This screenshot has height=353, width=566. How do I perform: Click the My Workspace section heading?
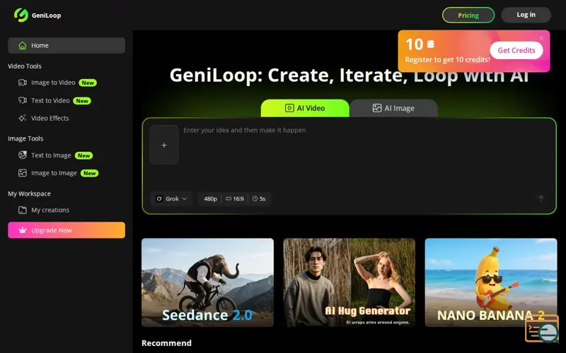tap(29, 193)
